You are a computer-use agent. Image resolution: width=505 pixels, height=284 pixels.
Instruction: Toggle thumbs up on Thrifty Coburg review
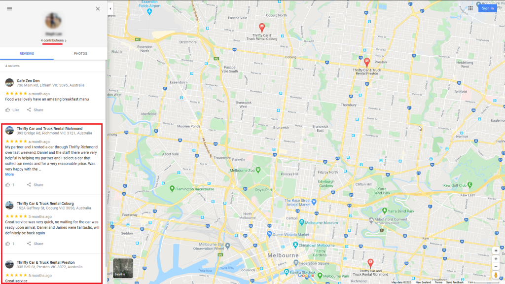[10, 244]
